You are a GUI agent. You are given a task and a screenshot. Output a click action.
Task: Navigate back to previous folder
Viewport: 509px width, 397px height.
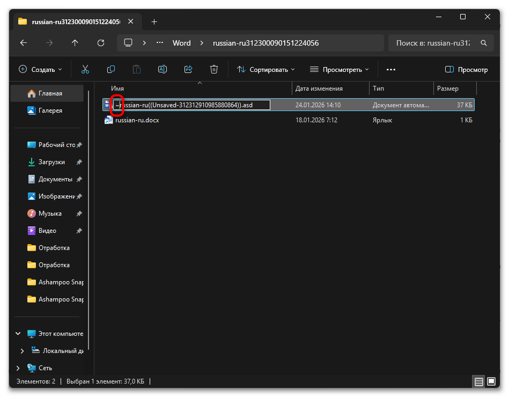pos(23,43)
